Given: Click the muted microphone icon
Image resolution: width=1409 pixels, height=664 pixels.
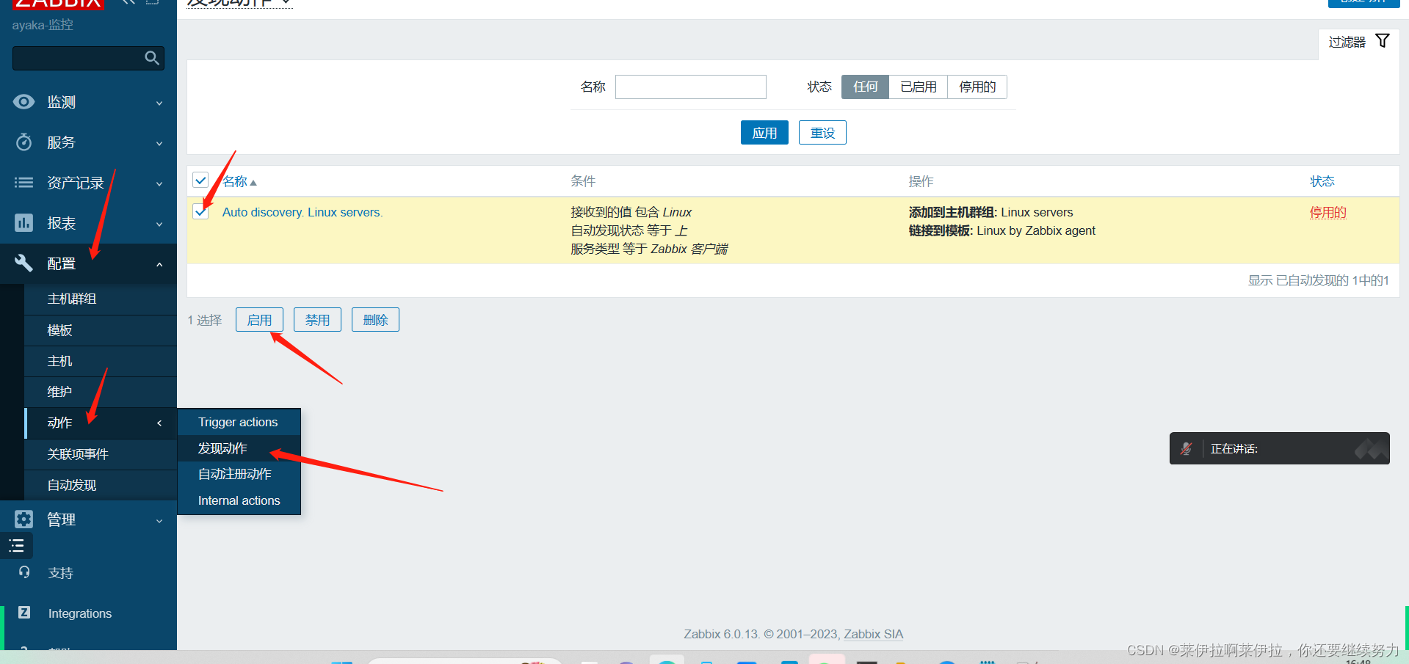Looking at the screenshot, I should coord(1186,448).
